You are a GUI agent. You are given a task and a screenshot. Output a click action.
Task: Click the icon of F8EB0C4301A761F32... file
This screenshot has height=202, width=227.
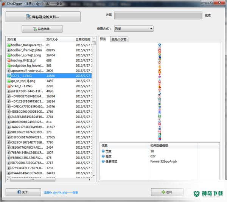pyautogui.click(x=9, y=158)
